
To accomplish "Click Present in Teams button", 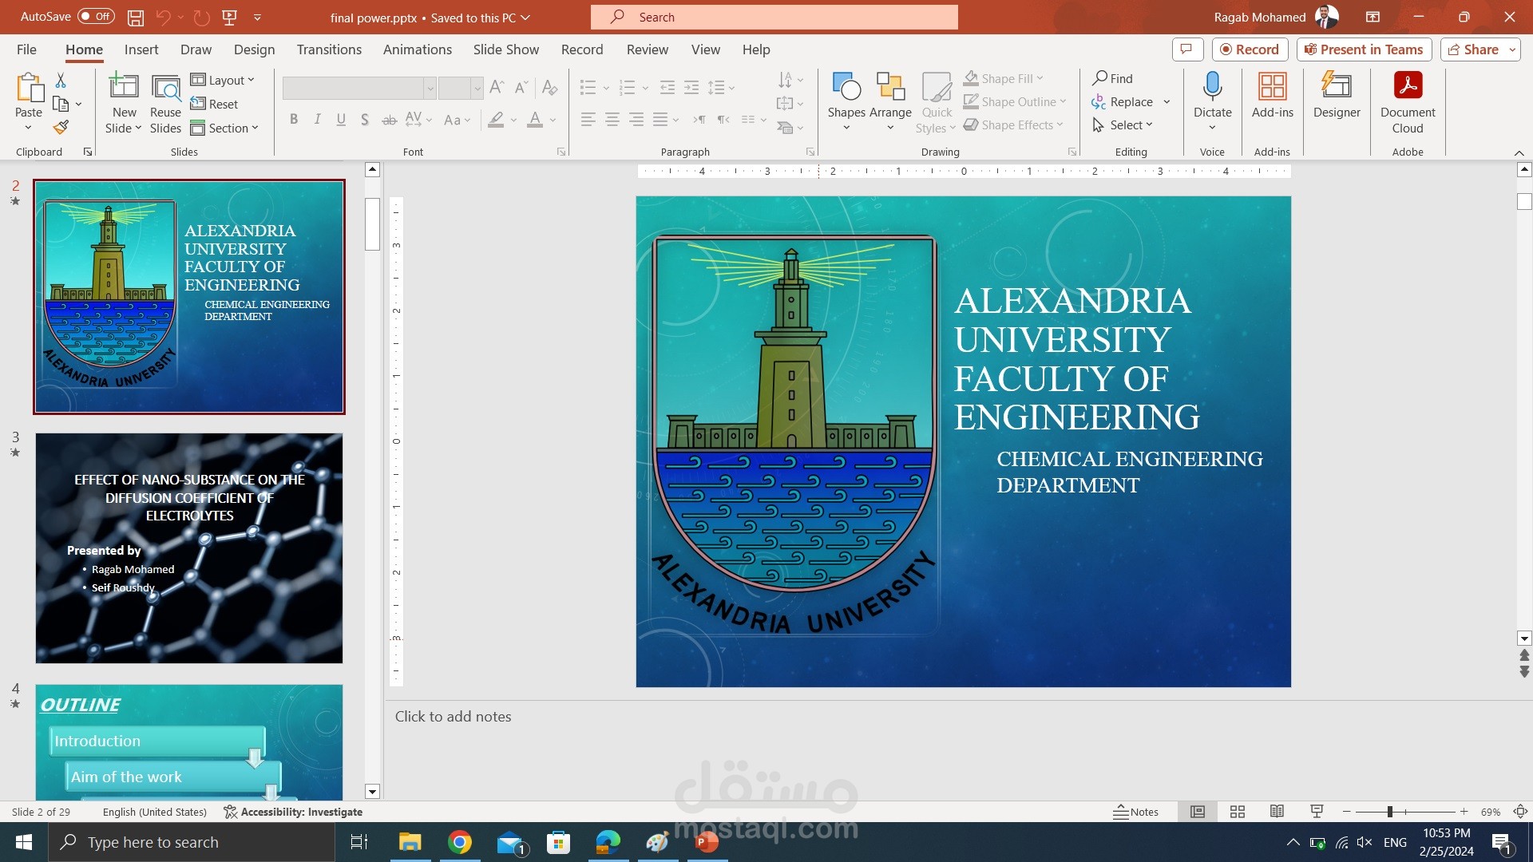I will click(1364, 49).
